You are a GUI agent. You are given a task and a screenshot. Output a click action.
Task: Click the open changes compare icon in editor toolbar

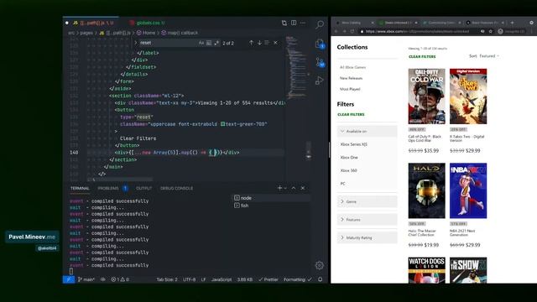point(284,23)
